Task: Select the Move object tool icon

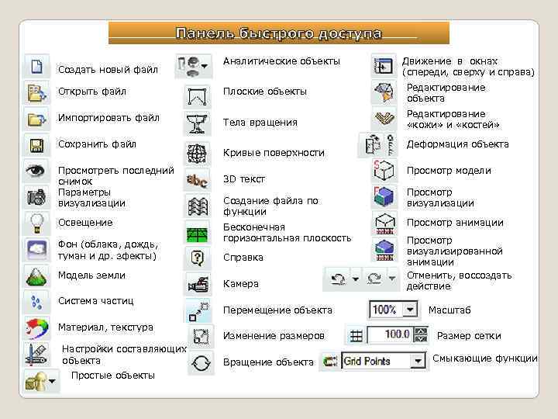Action: [x=198, y=310]
